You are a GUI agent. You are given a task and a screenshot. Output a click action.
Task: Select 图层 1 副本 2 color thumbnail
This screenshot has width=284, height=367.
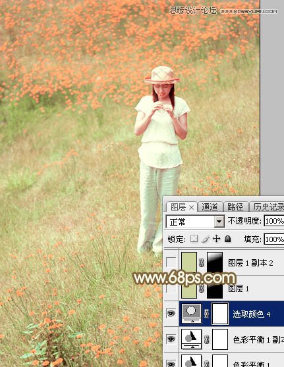pos(189,262)
